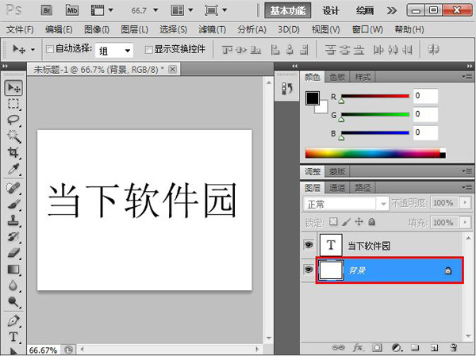Show more workspaces with double arrow
The image size is (476, 356).
pyautogui.click(x=392, y=11)
